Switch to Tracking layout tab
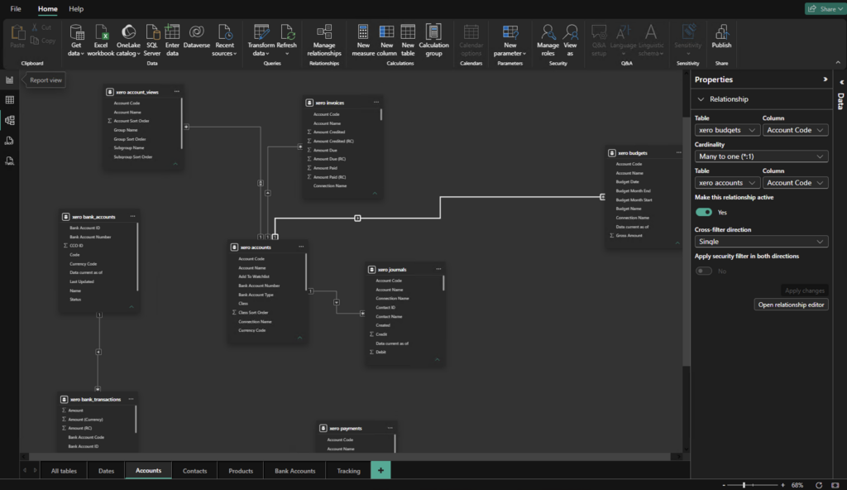Screen dimensions: 847x490 tap(348, 470)
